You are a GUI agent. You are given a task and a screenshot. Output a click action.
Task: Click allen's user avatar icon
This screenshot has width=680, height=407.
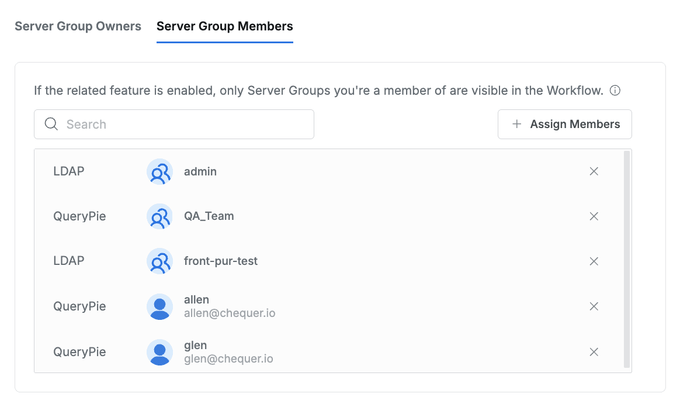coord(159,307)
